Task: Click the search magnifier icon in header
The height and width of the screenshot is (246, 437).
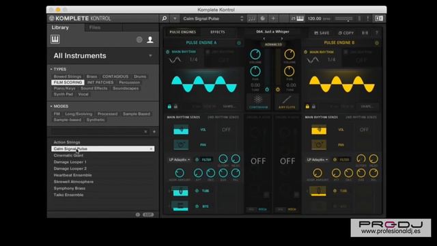Action: [x=164, y=18]
